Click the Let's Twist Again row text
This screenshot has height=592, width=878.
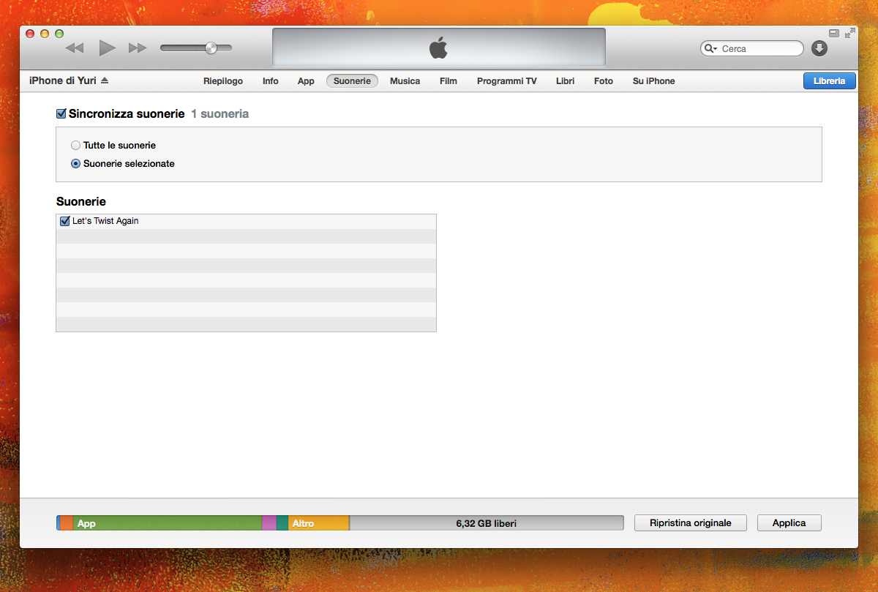click(x=105, y=221)
